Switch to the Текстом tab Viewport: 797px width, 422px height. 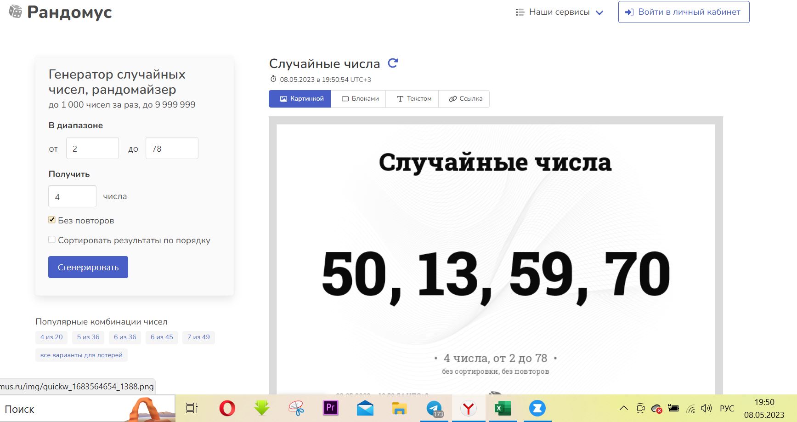[413, 99]
